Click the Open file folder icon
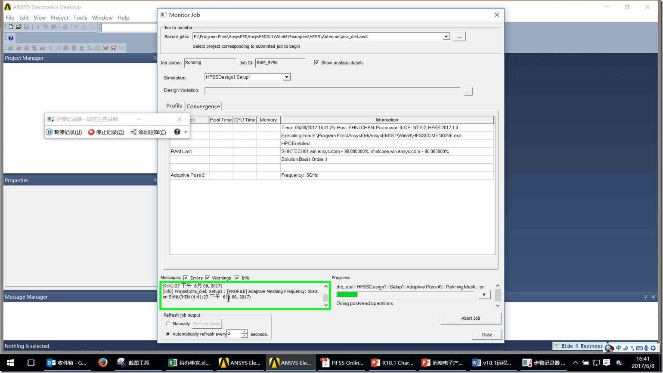Screen dimensions: 663x373 pyautogui.click(x=19, y=27)
